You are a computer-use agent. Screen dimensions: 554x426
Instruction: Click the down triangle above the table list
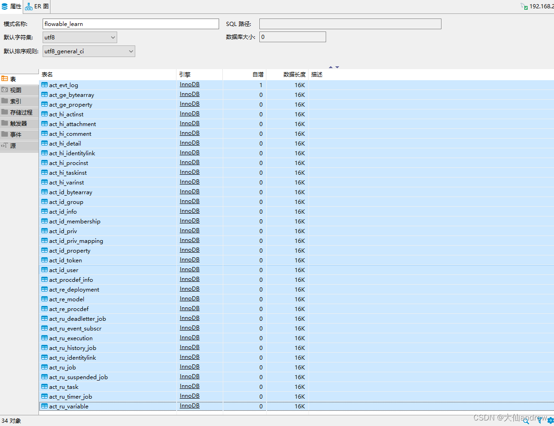[x=337, y=67]
